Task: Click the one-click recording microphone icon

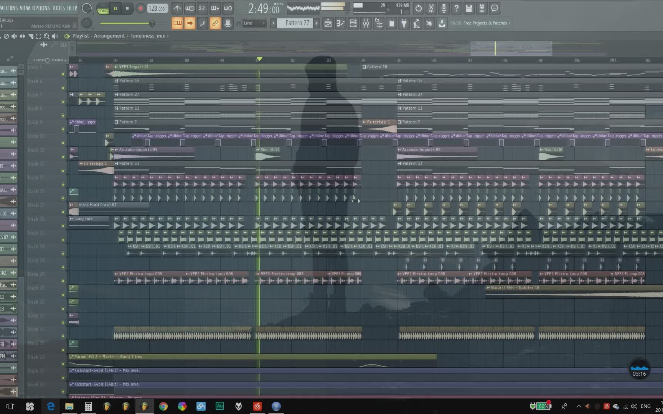Action: [x=444, y=8]
